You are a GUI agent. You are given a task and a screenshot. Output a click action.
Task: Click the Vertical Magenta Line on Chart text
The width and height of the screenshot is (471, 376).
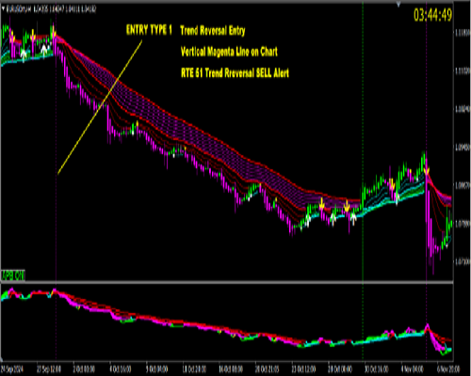click(x=229, y=52)
